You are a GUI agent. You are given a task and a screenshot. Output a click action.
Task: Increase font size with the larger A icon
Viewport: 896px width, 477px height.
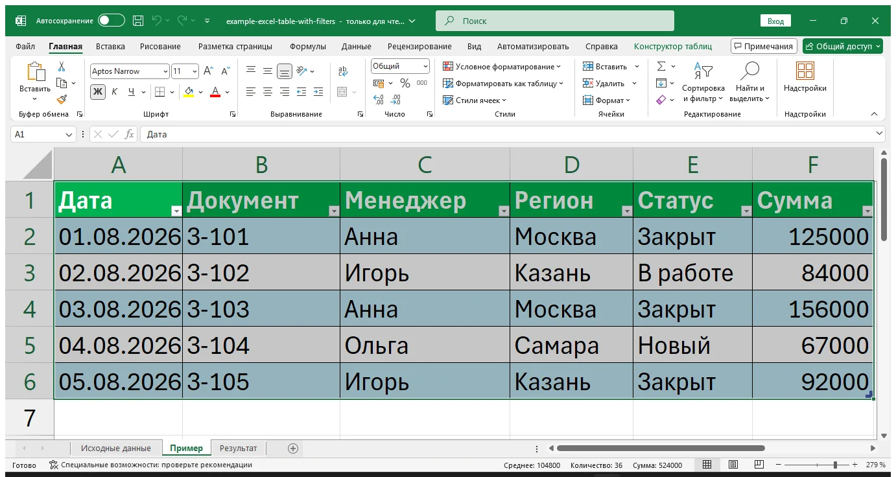tap(207, 71)
